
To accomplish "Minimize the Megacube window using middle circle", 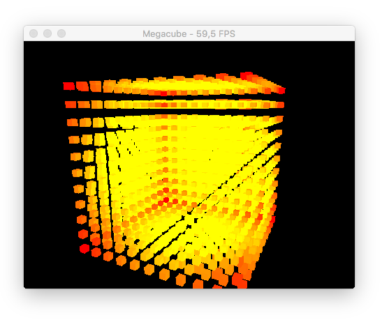I will pos(47,33).
